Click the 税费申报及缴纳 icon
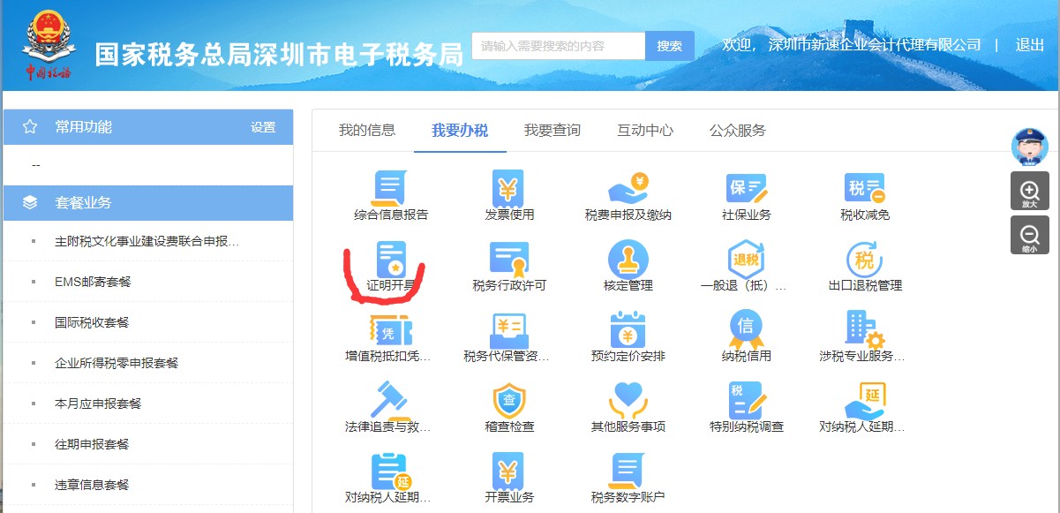Image resolution: width=1060 pixels, height=513 pixels. [x=628, y=188]
